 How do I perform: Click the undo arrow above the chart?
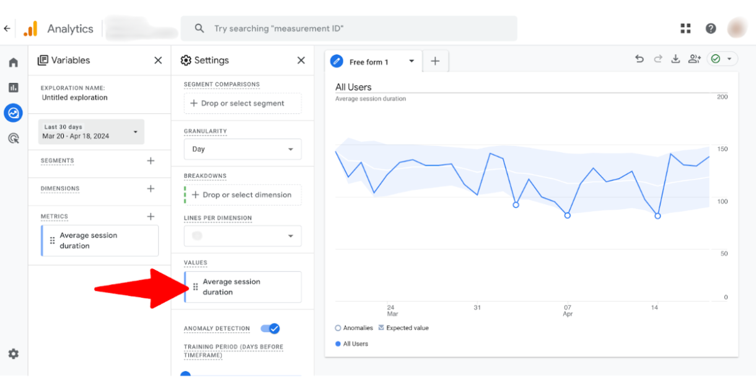(x=639, y=58)
